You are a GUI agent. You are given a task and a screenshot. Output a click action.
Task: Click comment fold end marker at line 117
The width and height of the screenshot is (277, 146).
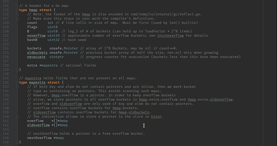pyautogui.click(x=17, y=19)
